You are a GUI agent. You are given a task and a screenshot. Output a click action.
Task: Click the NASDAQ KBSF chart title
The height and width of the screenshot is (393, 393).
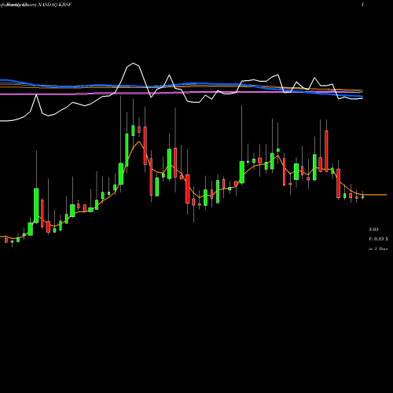click(54, 5)
